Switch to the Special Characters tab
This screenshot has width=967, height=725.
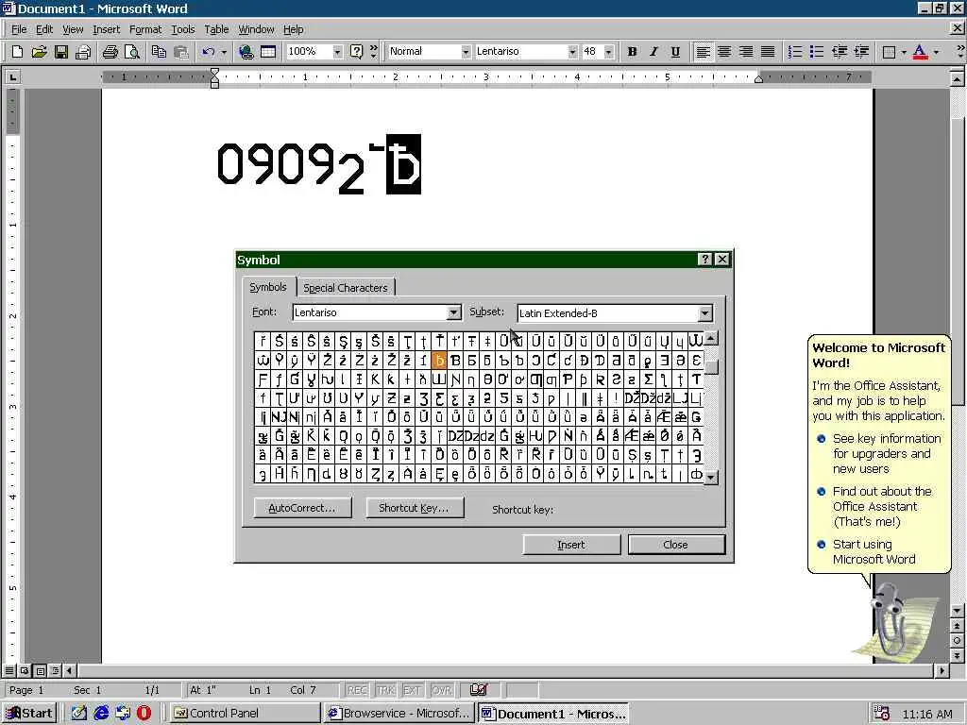[346, 288]
